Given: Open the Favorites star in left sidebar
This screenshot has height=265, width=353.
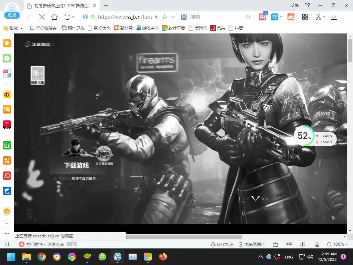Looking at the screenshot, I should point(7,43).
